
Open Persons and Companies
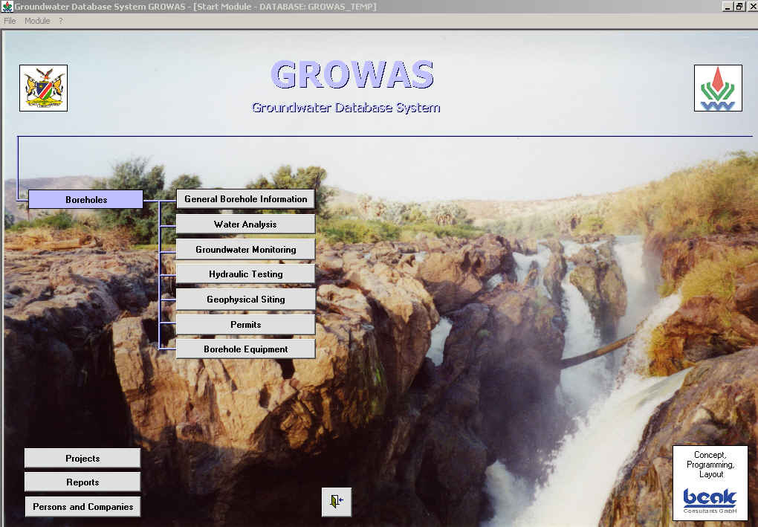[82, 507]
